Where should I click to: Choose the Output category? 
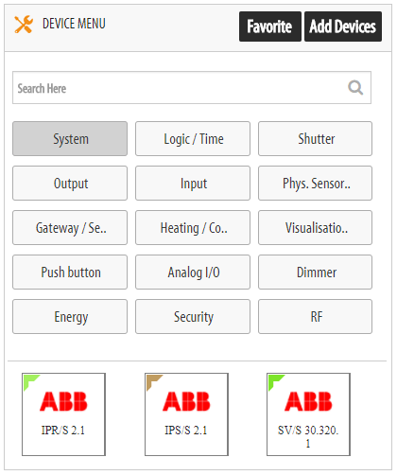70,184
